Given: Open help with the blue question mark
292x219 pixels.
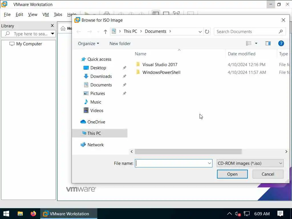Looking at the screenshot, I should (x=281, y=43).
